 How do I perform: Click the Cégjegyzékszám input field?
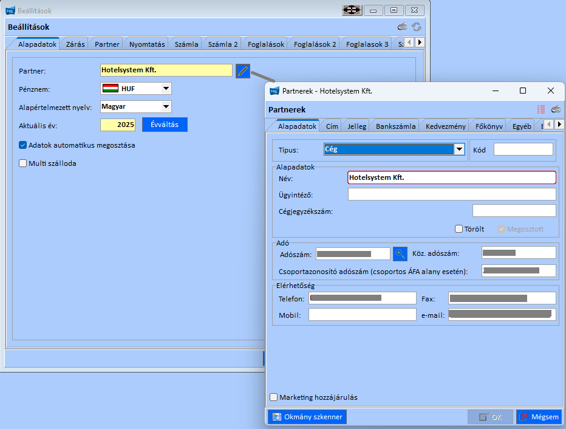(514, 210)
